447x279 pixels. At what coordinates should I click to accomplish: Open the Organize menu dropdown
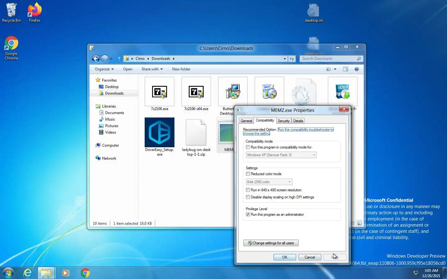tap(104, 69)
